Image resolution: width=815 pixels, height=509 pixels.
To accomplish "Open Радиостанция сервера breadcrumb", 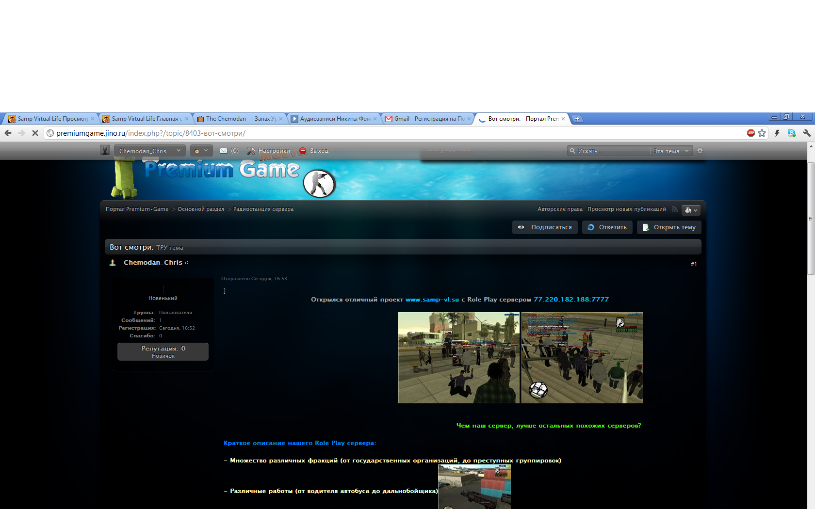I will coord(263,209).
